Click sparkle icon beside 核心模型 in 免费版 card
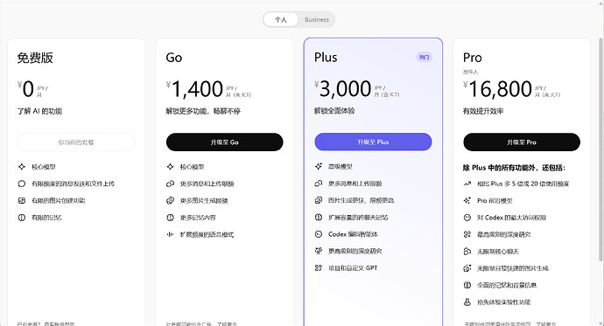Image resolution: width=604 pixels, height=326 pixels. [22, 167]
